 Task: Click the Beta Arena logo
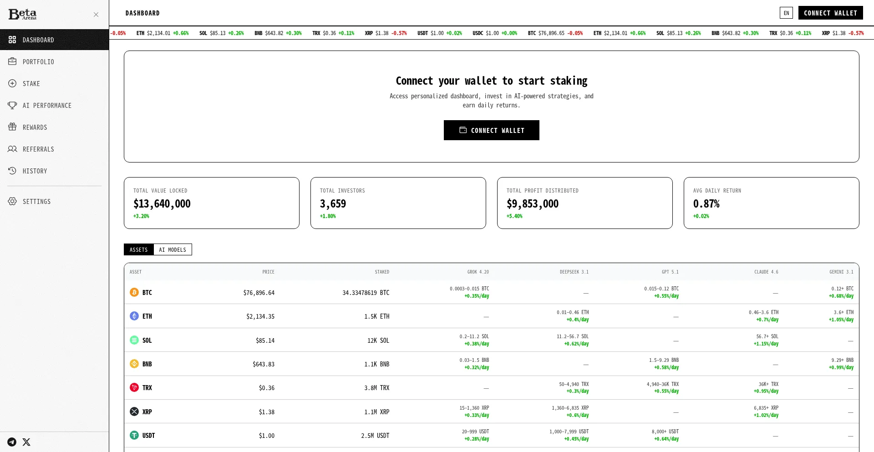pos(22,14)
